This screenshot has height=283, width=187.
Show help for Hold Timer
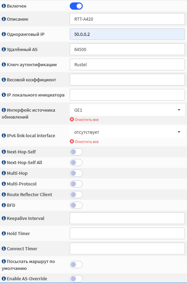(3, 233)
